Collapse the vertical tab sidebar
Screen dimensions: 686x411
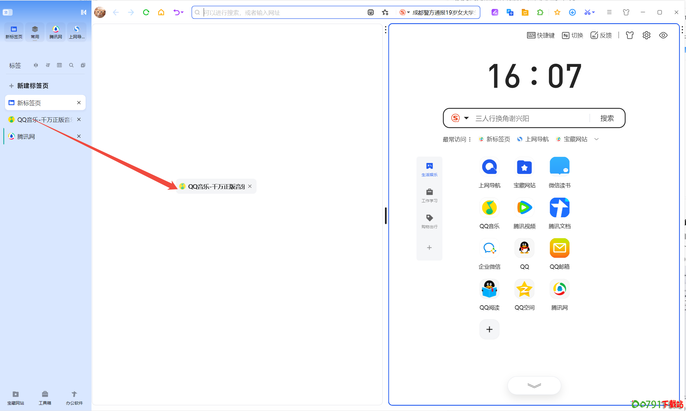coord(83,12)
